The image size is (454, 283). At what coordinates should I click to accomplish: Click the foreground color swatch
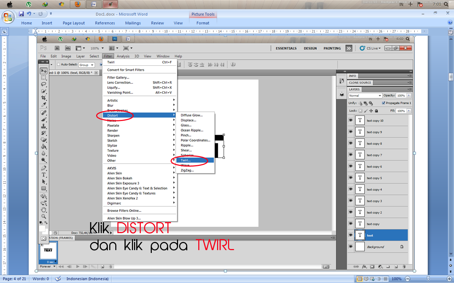[x=41, y=223]
